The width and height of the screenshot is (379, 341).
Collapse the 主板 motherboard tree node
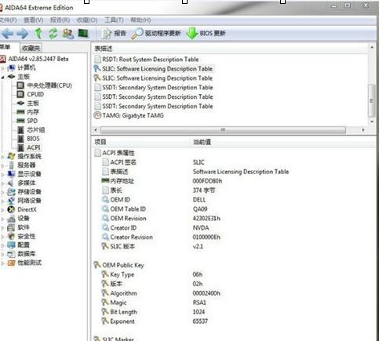[x=2, y=77]
